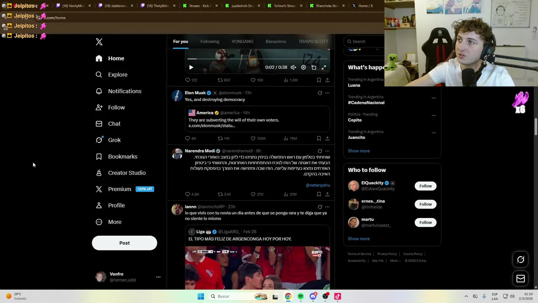This screenshot has width=538, height=303.
Task: Share Elon Musk's post
Action: [x=327, y=138]
